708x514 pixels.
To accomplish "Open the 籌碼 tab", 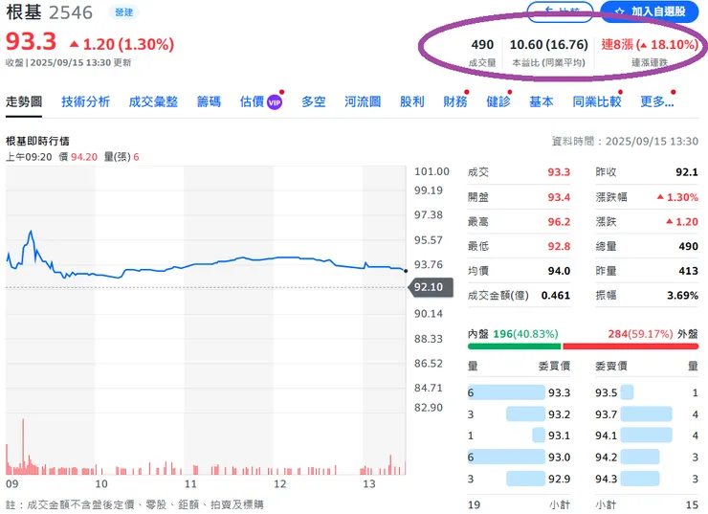I will [209, 101].
